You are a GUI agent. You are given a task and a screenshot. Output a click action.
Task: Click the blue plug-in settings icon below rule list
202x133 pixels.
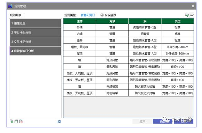click(59, 121)
